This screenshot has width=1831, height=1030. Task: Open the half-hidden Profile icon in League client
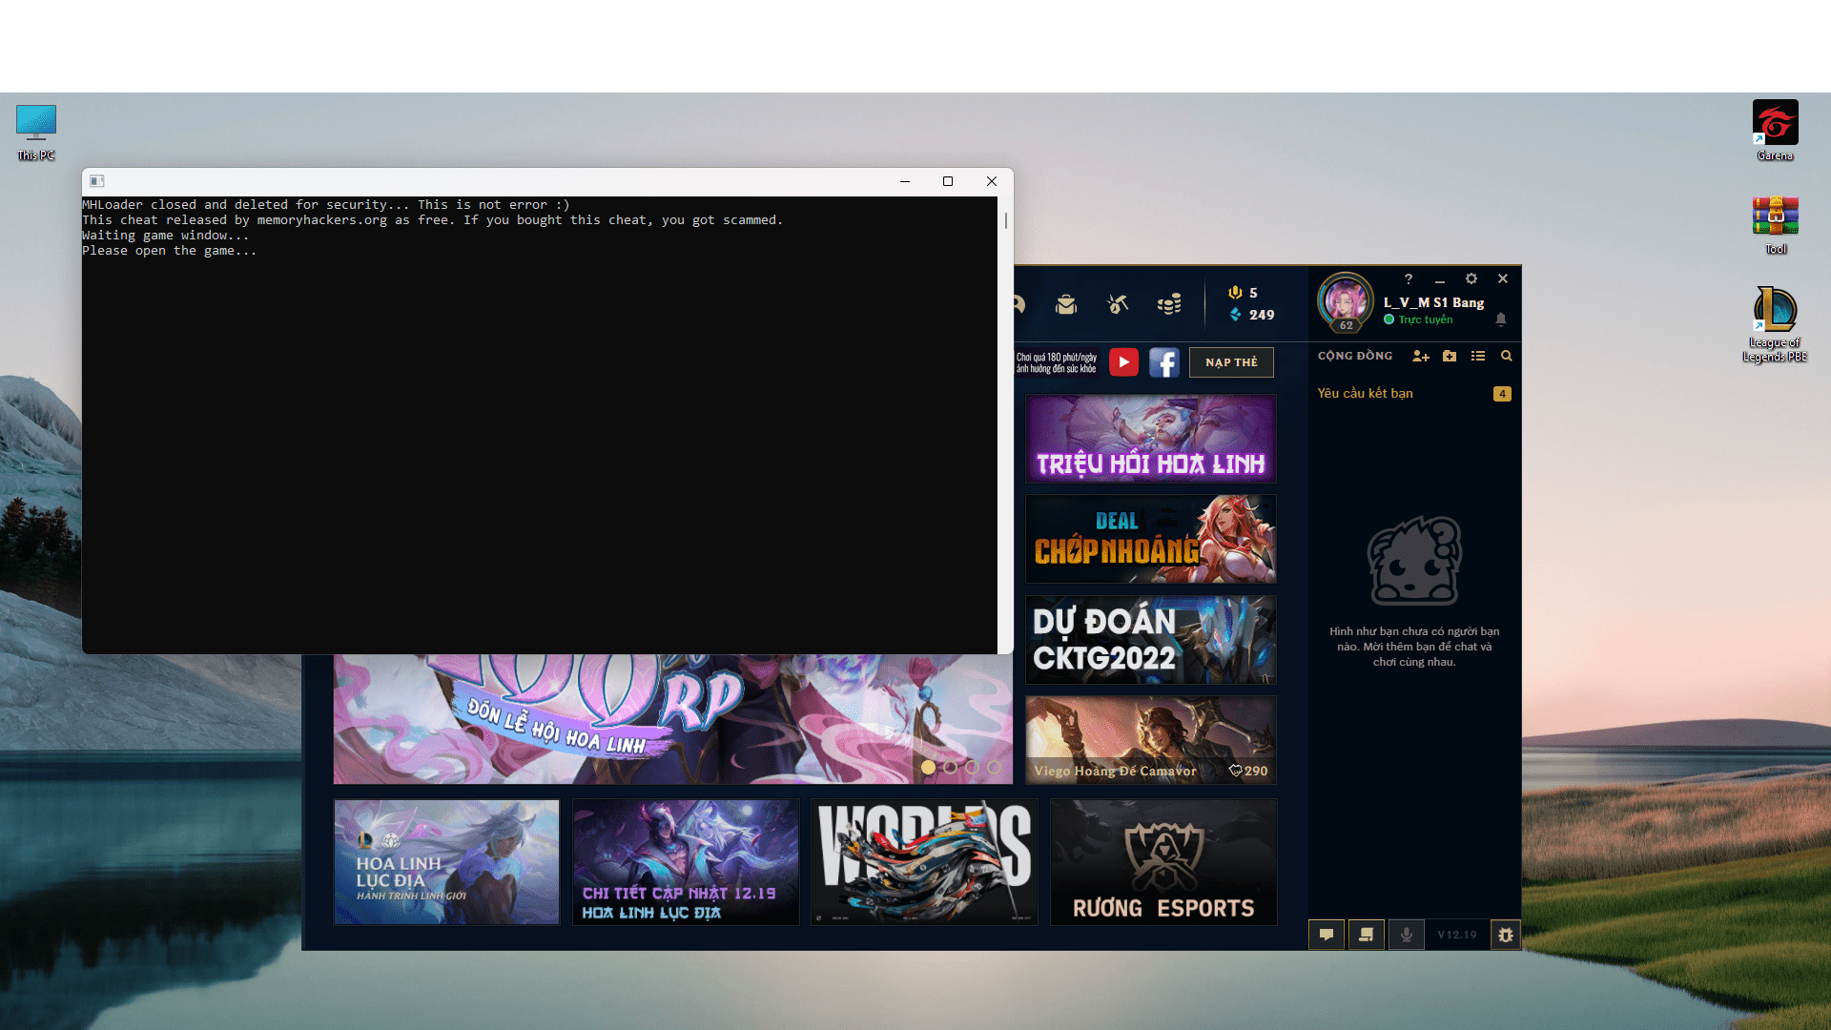tap(1019, 304)
